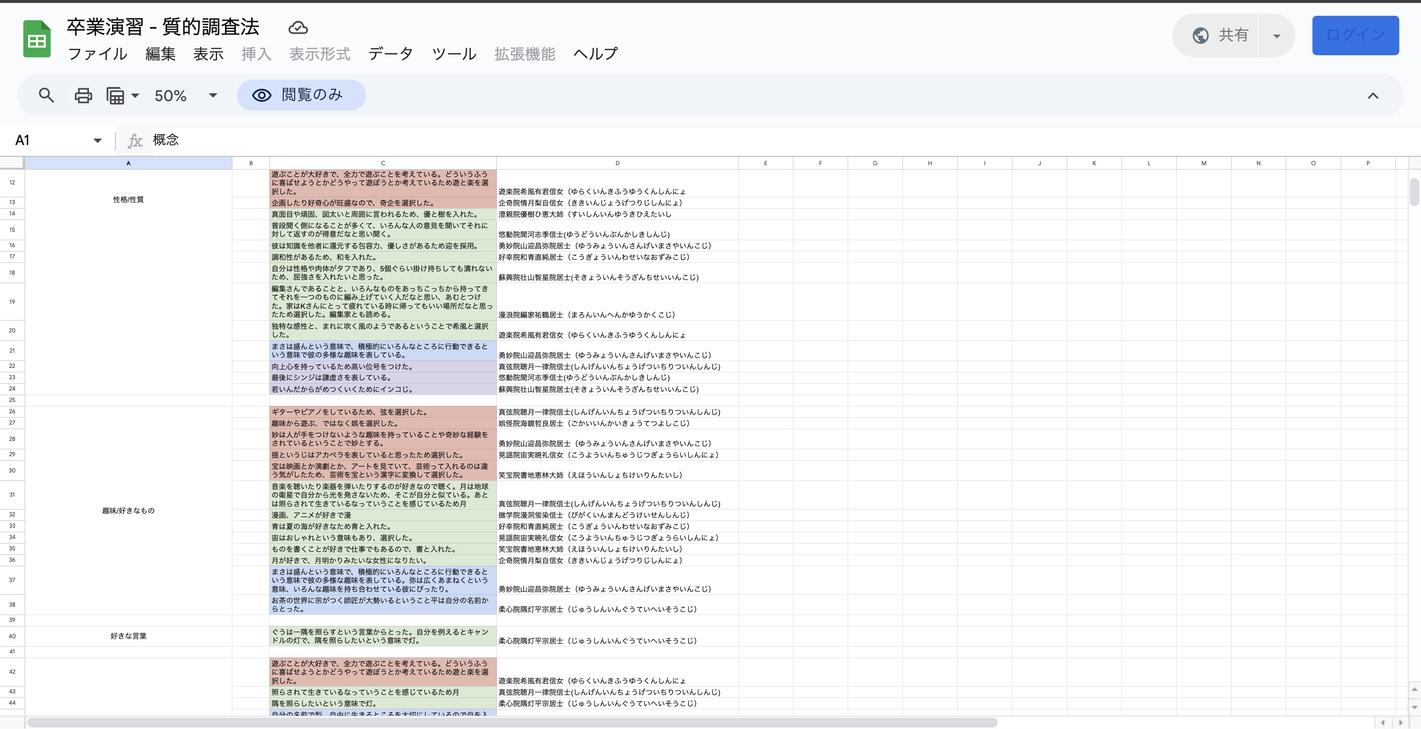Open the A1 name box dropdown
Viewport: 1421px width, 729px height.
pos(97,141)
